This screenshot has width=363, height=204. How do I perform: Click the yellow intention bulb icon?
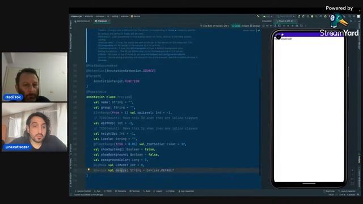point(88,170)
